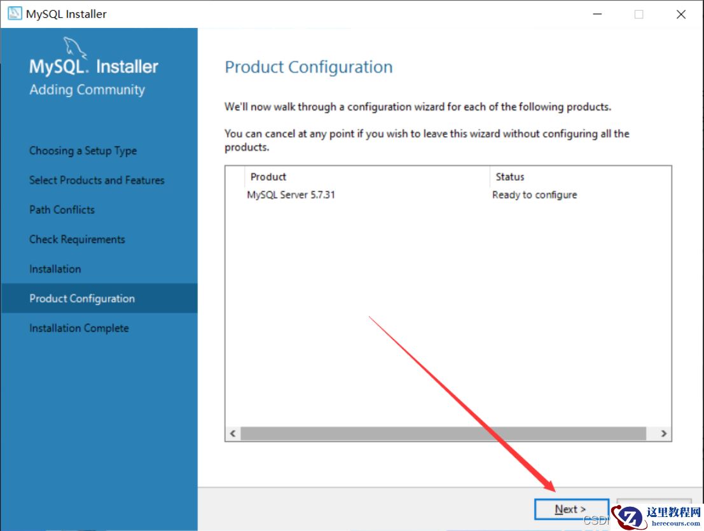
Task: Click the Status column header
Action: 510,177
